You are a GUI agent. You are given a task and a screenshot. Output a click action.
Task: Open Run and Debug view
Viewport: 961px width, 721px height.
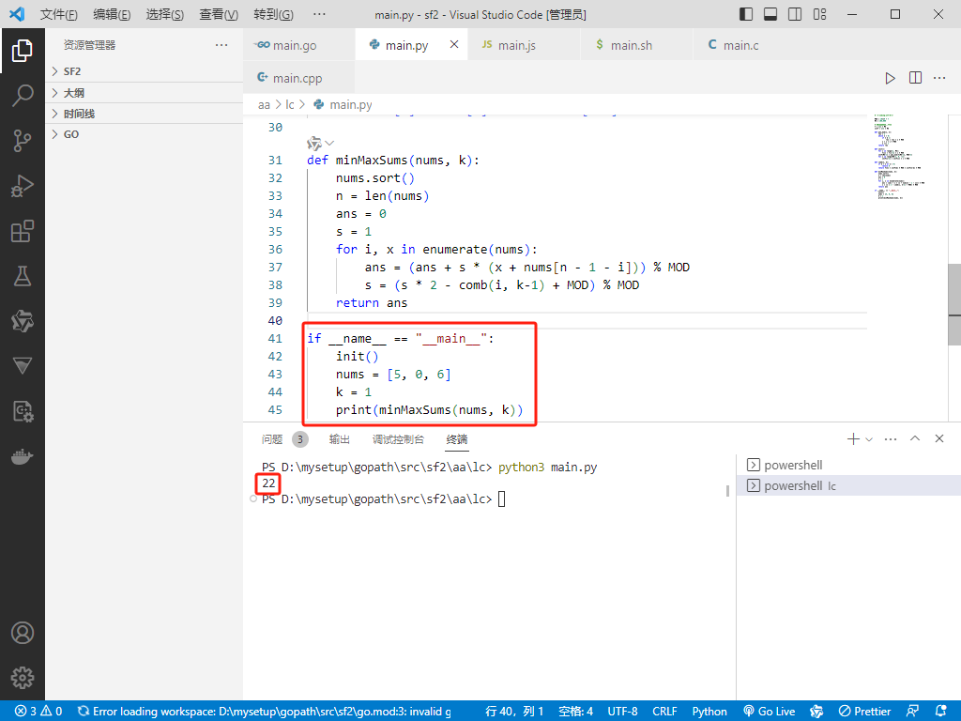pyautogui.click(x=23, y=186)
